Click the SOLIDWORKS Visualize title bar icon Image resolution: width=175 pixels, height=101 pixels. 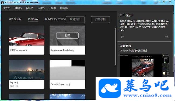[x=2, y=2]
